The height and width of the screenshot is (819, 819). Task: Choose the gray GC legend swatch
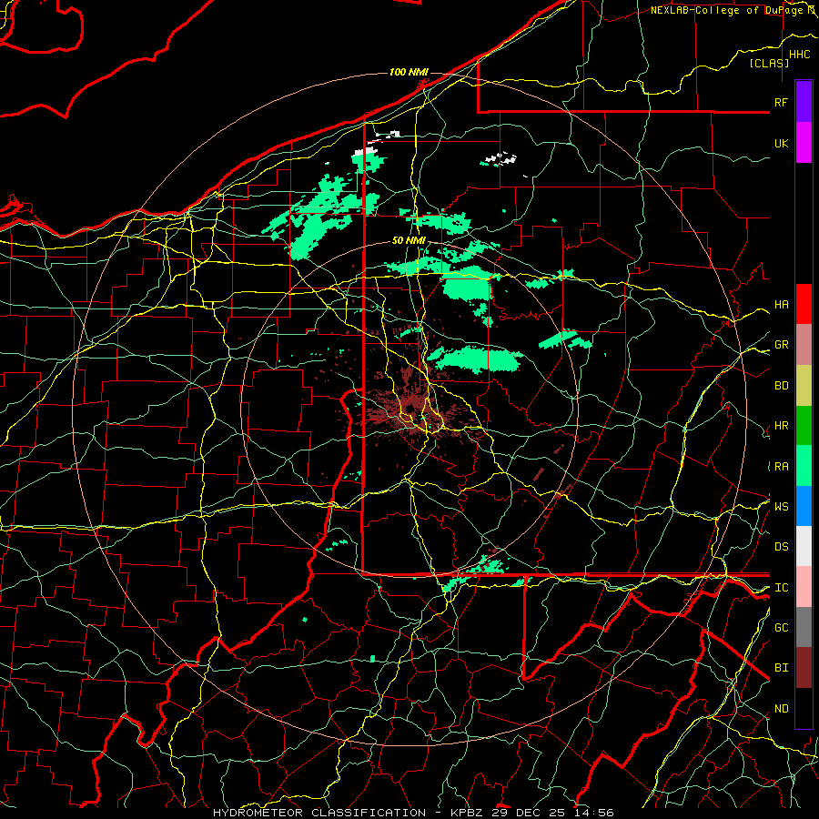(x=804, y=627)
